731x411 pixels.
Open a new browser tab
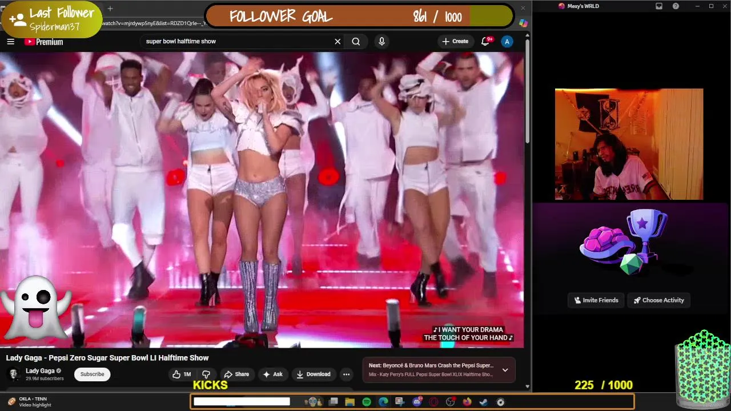tap(110, 9)
